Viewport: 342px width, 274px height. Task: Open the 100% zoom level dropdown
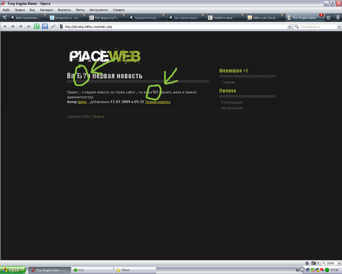[x=339, y=263]
